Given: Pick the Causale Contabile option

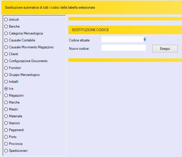Looking at the screenshot, I should tap(6, 40).
